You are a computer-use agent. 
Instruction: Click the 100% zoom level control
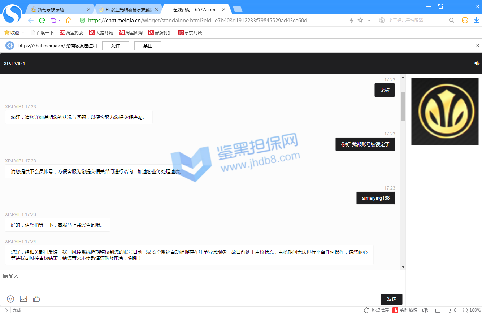coord(472,310)
